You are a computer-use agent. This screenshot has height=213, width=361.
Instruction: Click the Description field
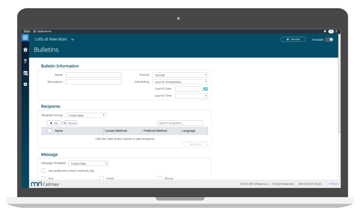(x=93, y=82)
